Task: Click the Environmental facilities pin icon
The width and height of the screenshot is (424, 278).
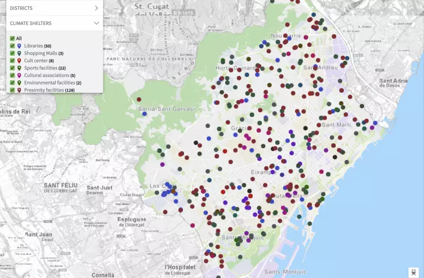Action: pos(19,83)
